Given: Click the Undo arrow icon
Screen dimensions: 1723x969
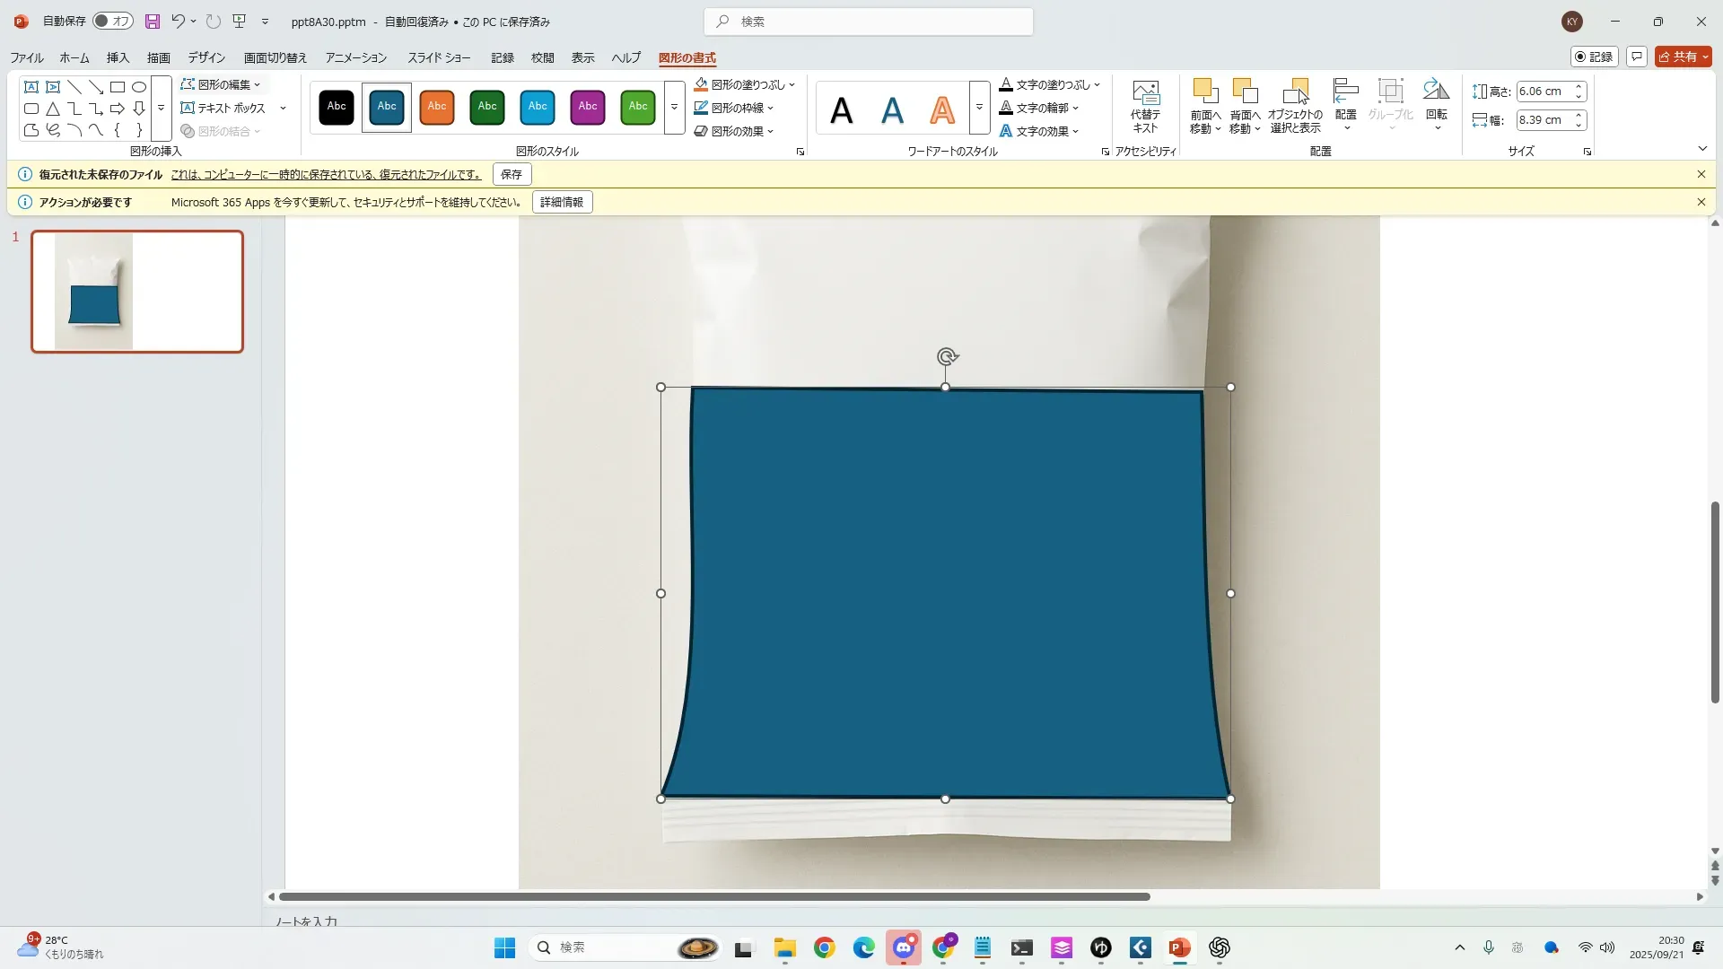Looking at the screenshot, I should (178, 22).
